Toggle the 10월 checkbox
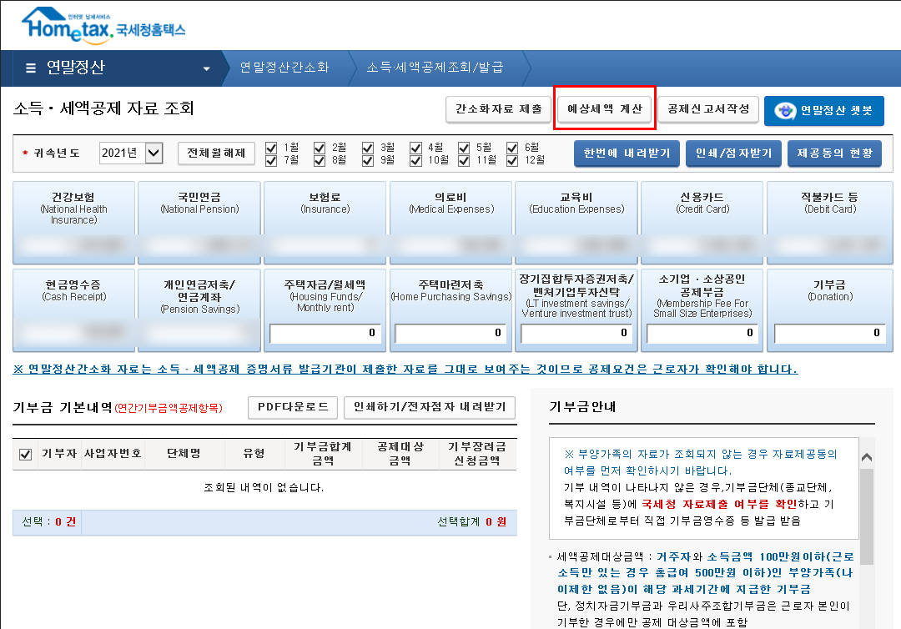The width and height of the screenshot is (901, 629). tap(415, 160)
